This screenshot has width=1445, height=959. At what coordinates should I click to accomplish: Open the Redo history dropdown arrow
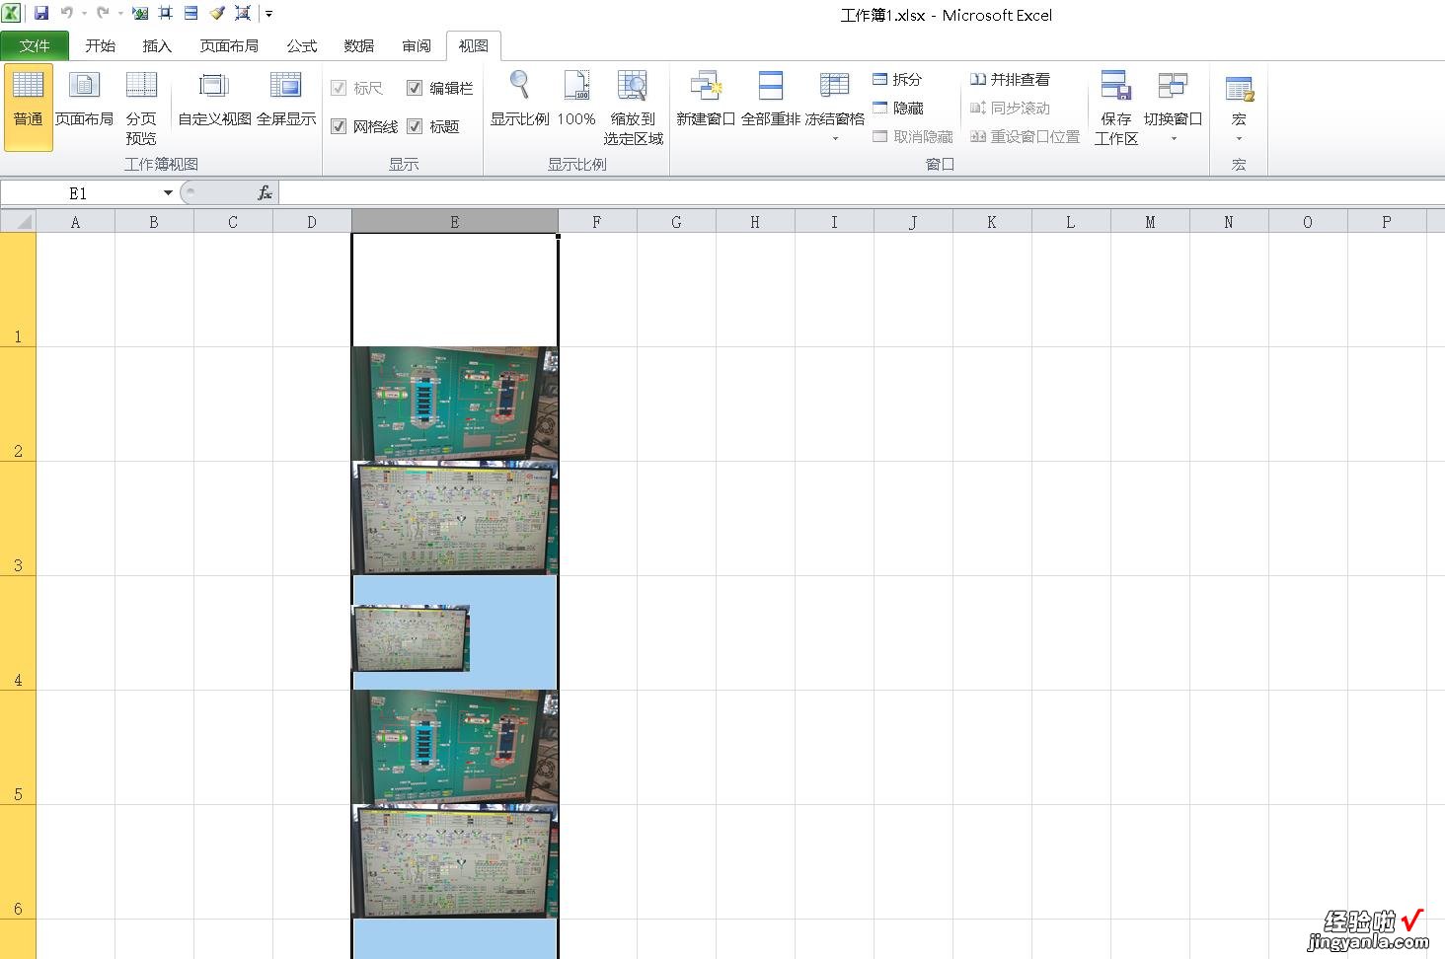(x=119, y=14)
